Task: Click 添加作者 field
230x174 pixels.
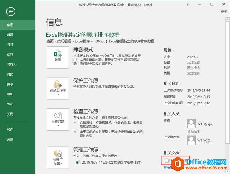Action: [x=193, y=132]
